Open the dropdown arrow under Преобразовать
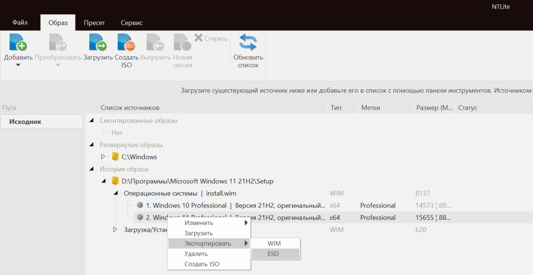The width and height of the screenshot is (533, 275). [58, 65]
